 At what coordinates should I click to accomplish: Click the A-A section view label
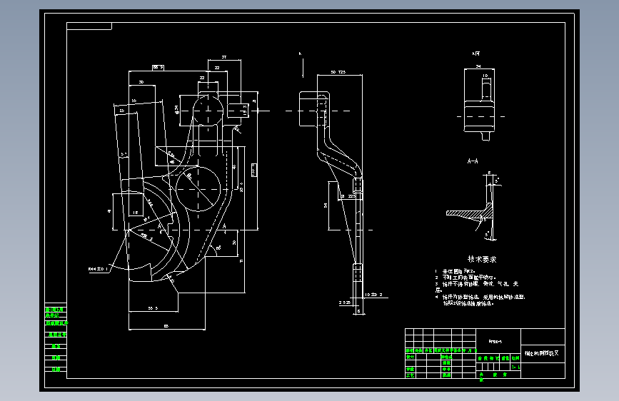pos(473,161)
